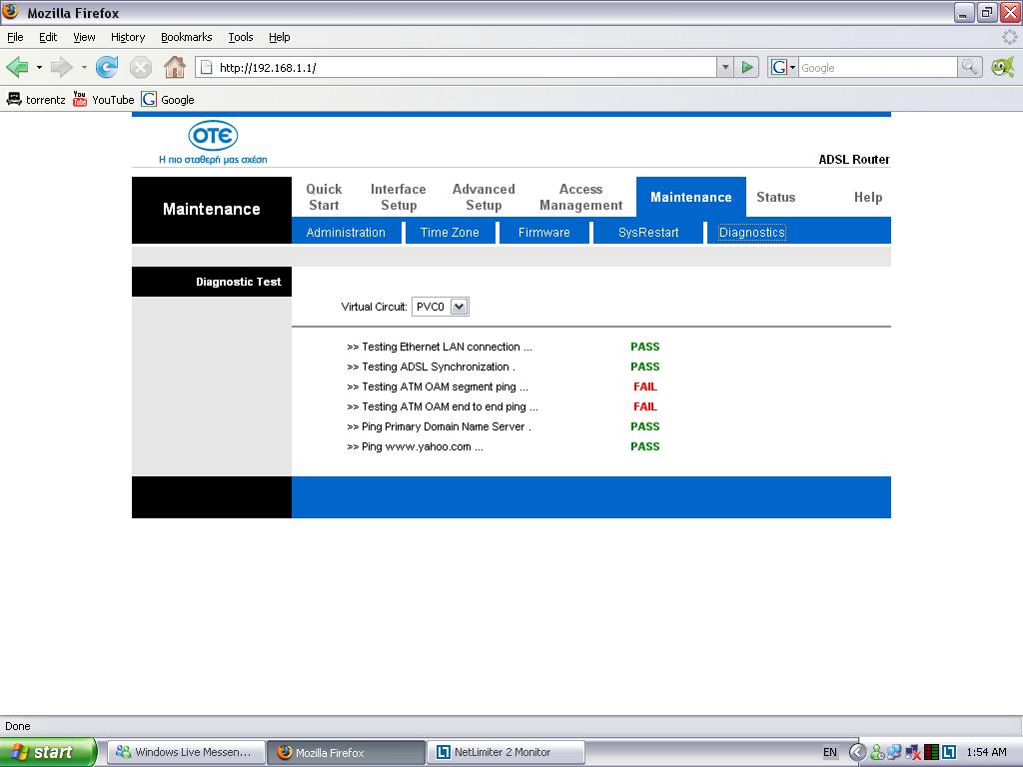The height and width of the screenshot is (767, 1023).
Task: Switch to the Advanced Setup tab
Action: click(484, 197)
